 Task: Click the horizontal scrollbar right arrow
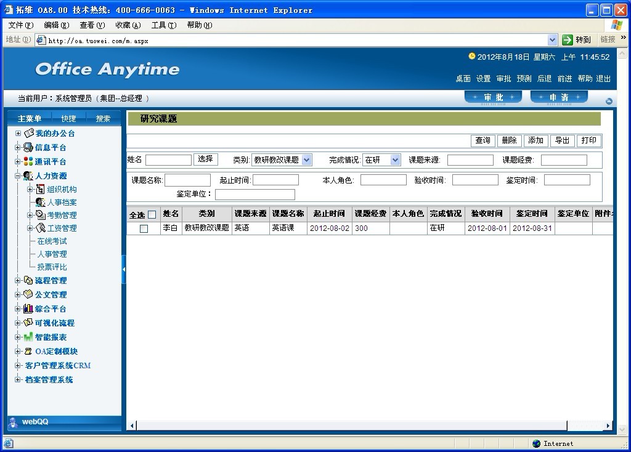click(608, 426)
